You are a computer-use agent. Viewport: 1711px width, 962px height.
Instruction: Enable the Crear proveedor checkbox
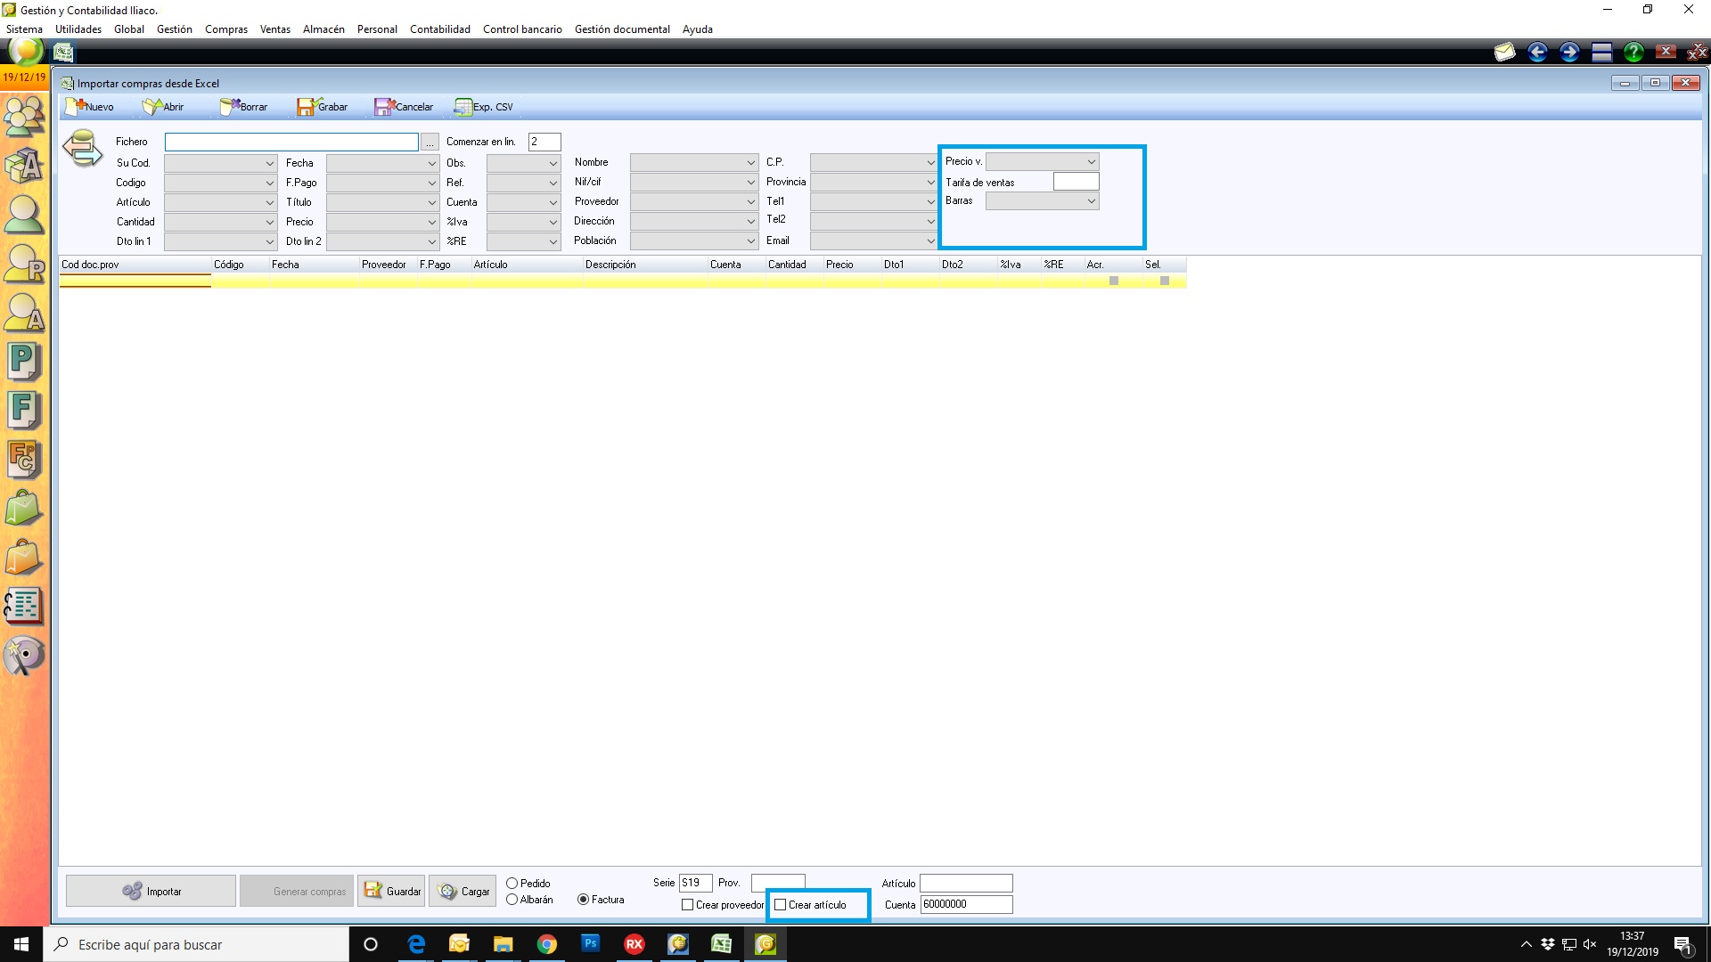pyautogui.click(x=687, y=905)
